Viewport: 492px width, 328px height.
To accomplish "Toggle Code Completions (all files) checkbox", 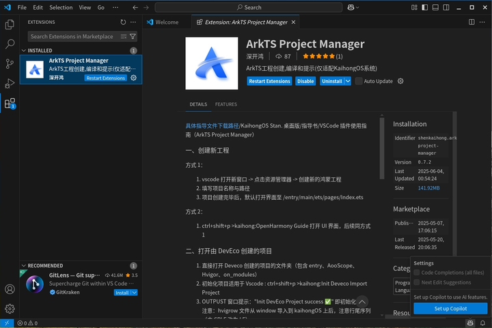I will [417, 273].
